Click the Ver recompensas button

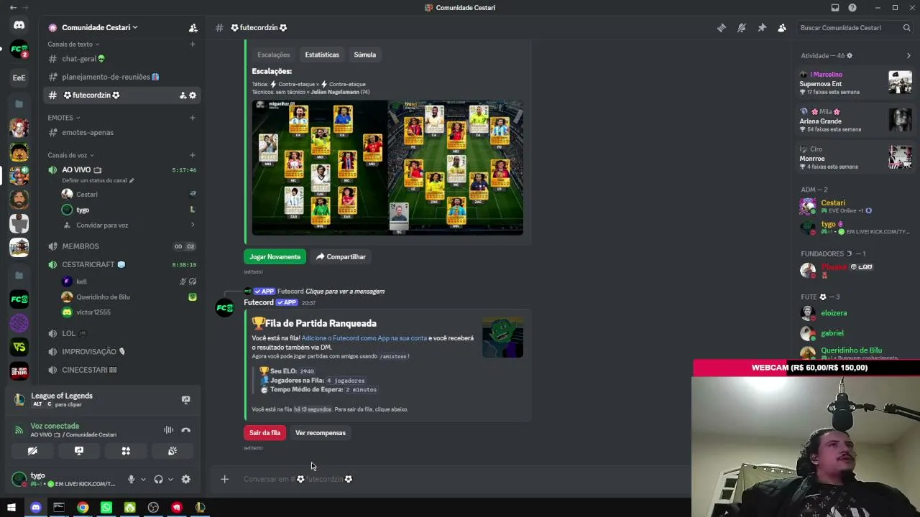coord(321,433)
